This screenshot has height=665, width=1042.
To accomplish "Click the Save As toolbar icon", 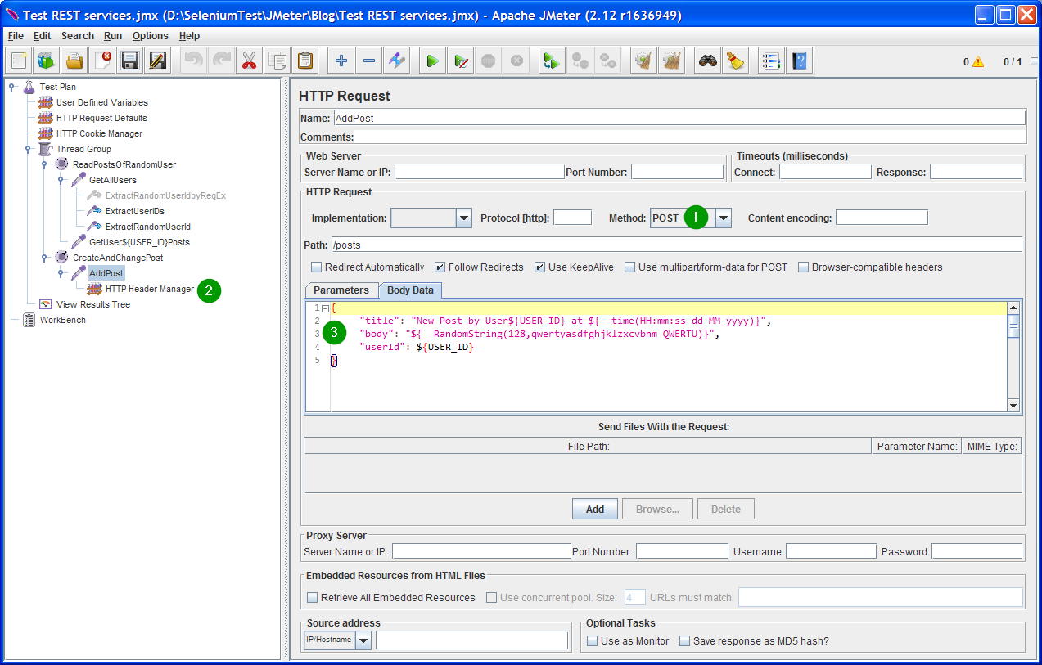I will 158,61.
